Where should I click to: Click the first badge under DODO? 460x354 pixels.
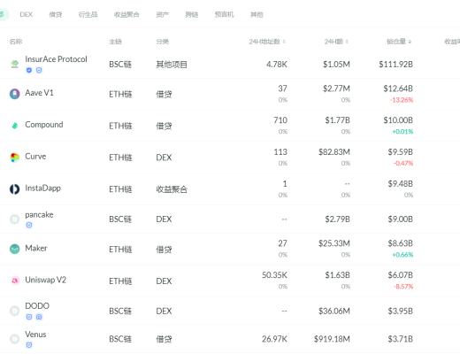coord(29,317)
